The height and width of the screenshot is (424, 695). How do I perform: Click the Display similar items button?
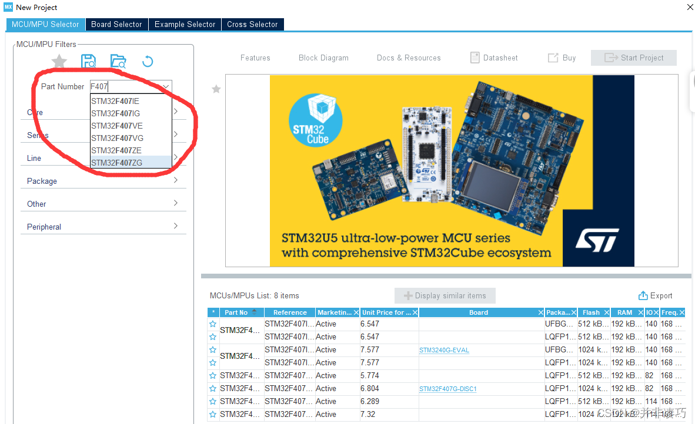(x=445, y=295)
